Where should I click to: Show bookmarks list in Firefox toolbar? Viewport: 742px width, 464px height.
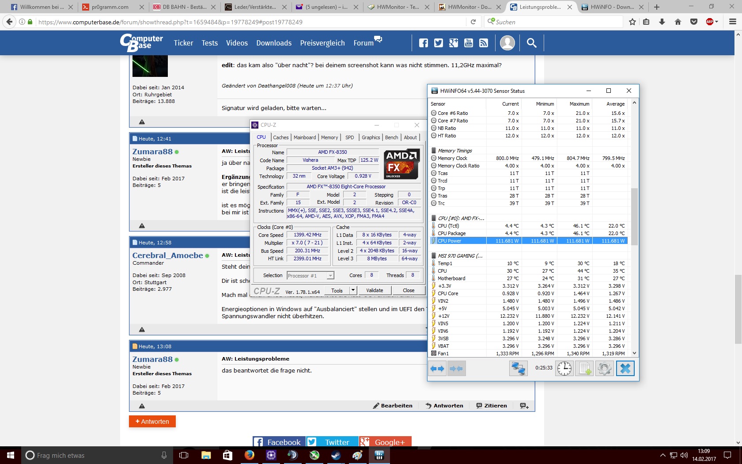(646, 22)
